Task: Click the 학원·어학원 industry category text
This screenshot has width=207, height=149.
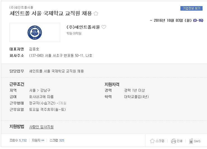Action: point(74,33)
